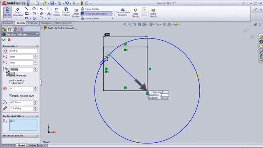Expand the Instances to Skip section
This screenshot has height=148, width=263.
pyautogui.click(x=37, y=136)
